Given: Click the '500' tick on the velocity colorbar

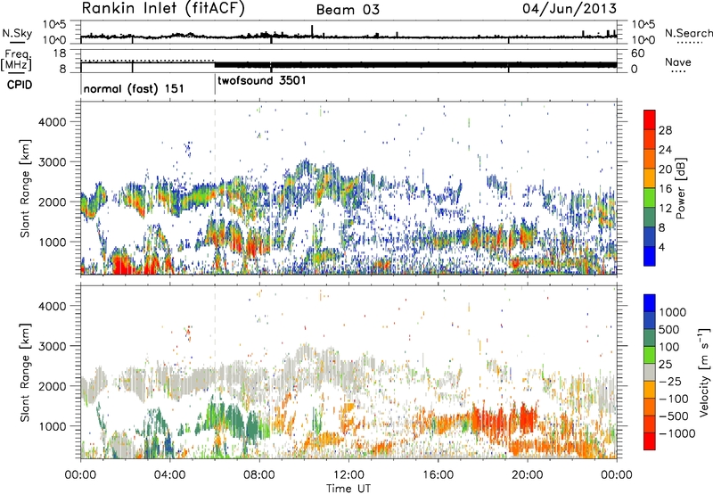Looking at the screenshot, I should click(669, 330).
